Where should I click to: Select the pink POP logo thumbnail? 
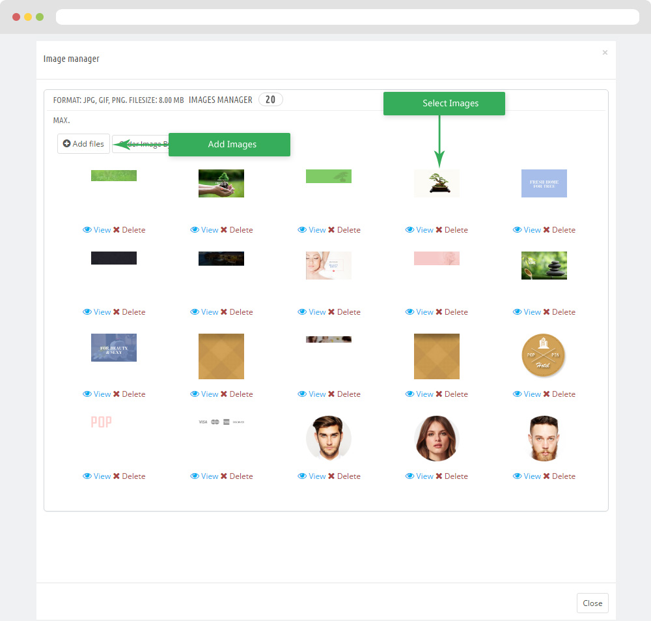point(101,422)
